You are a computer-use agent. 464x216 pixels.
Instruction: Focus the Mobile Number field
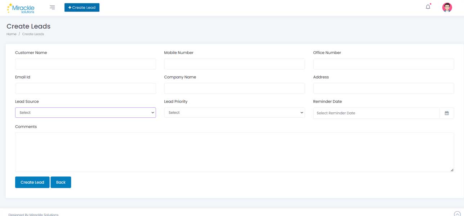[235, 64]
